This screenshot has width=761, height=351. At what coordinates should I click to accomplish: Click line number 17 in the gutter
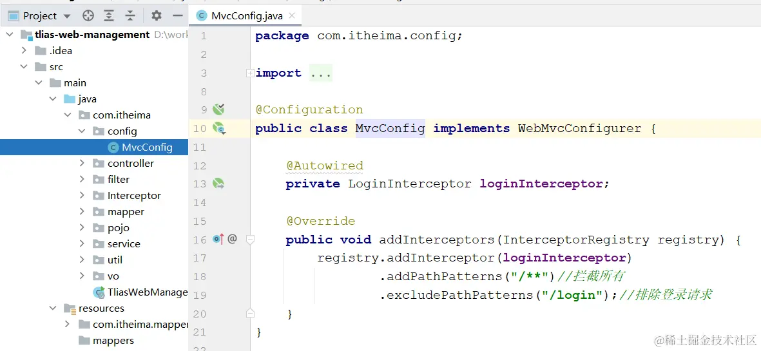pos(200,258)
